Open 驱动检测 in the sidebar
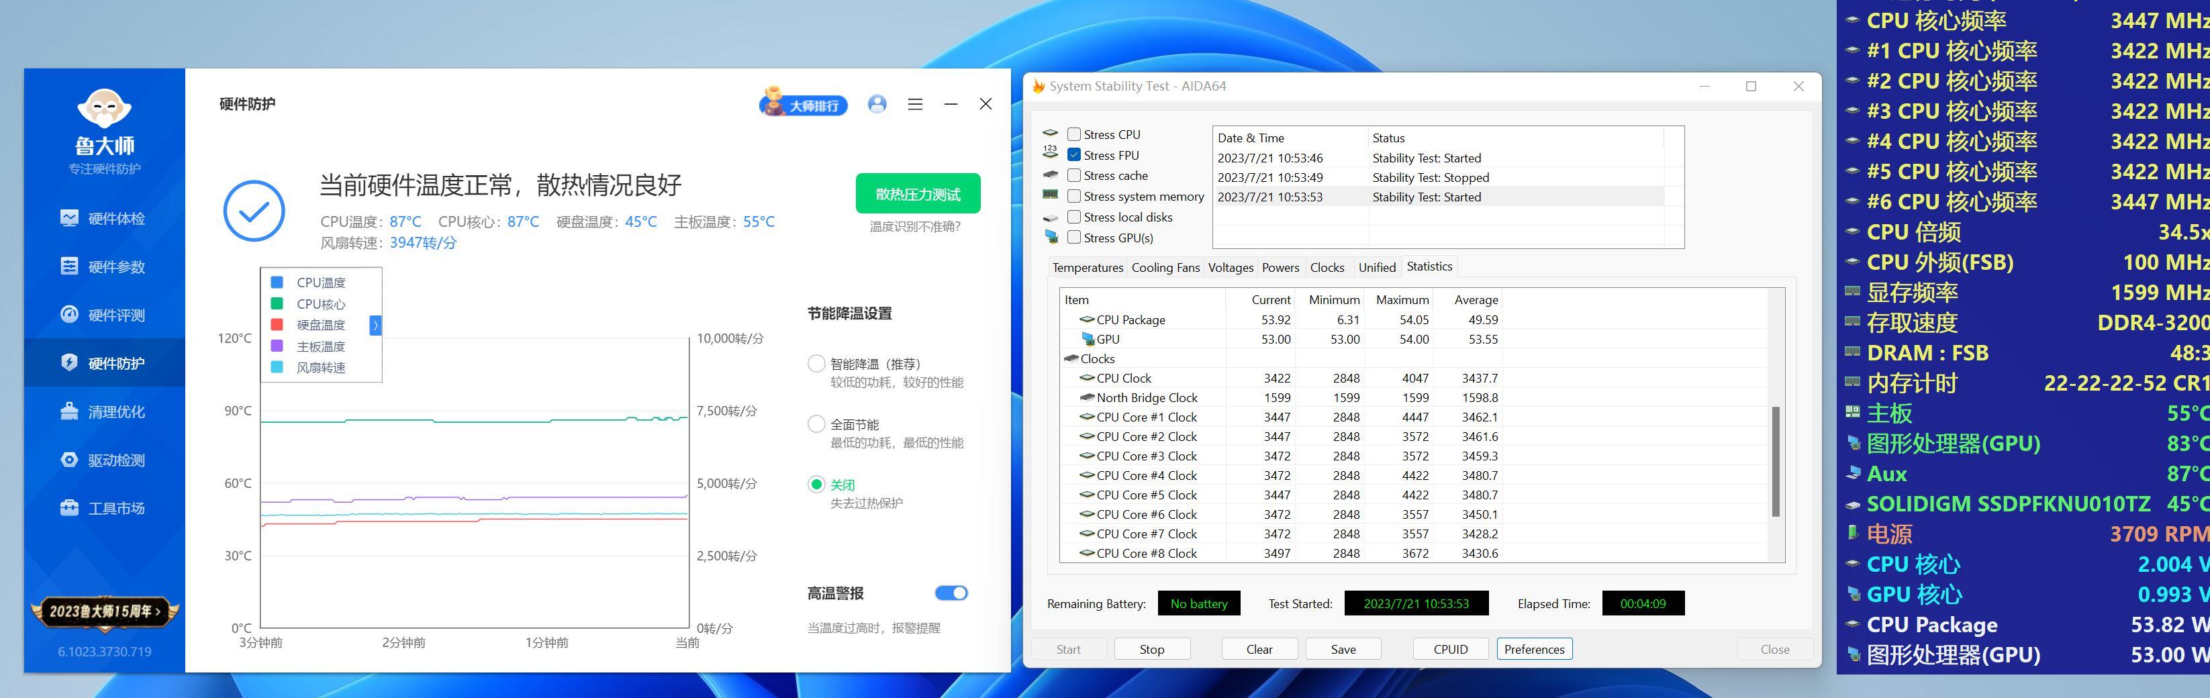The image size is (2210, 698). pyautogui.click(x=104, y=460)
